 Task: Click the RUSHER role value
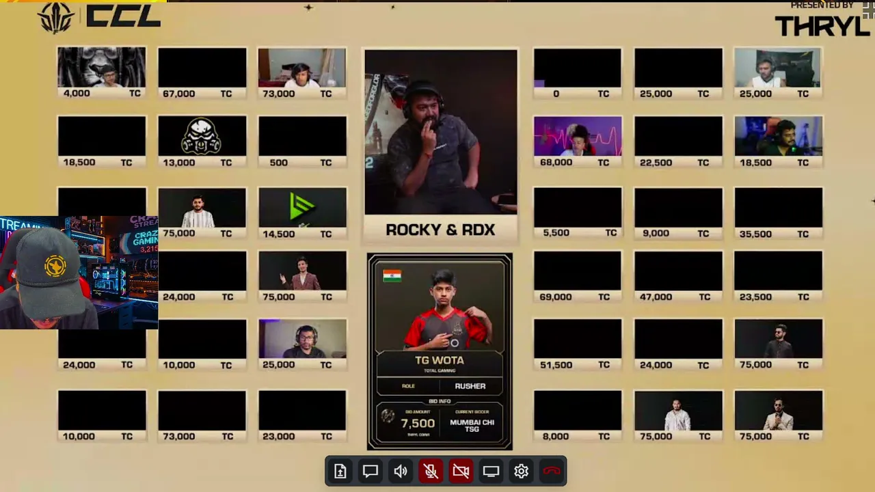470,386
